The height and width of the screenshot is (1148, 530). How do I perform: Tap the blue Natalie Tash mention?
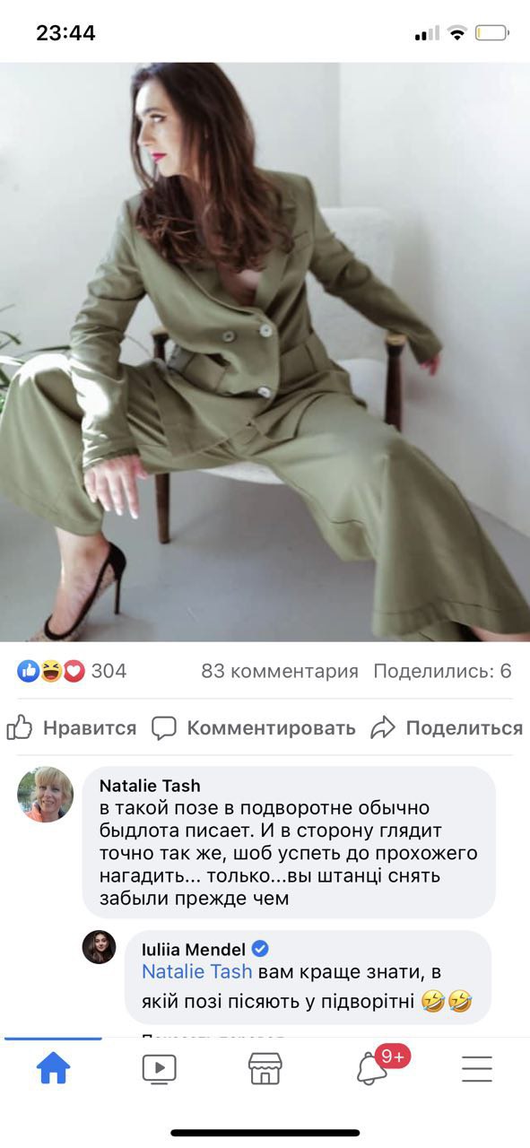197,972
